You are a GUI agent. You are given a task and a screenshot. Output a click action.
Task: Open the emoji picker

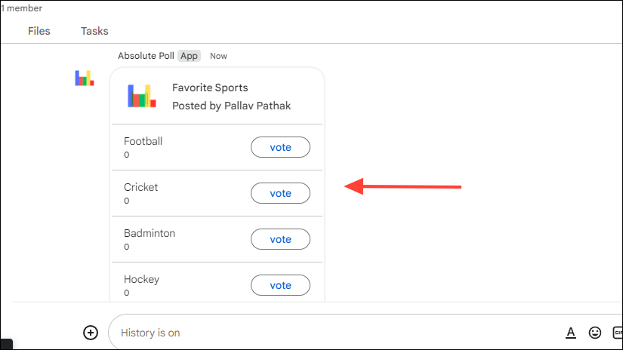pyautogui.click(x=595, y=333)
